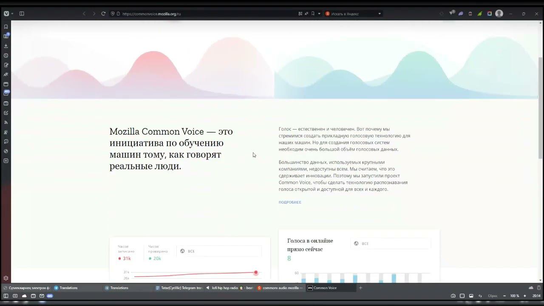Open the History panel

coord(6,56)
